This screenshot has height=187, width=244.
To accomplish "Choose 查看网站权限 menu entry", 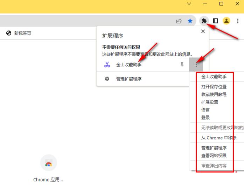I will 214,156.
